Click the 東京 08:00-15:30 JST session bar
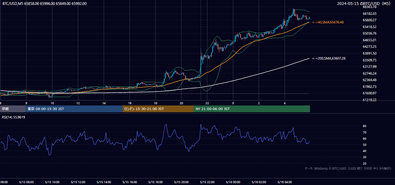The height and width of the screenshot is (185, 395). (74, 109)
